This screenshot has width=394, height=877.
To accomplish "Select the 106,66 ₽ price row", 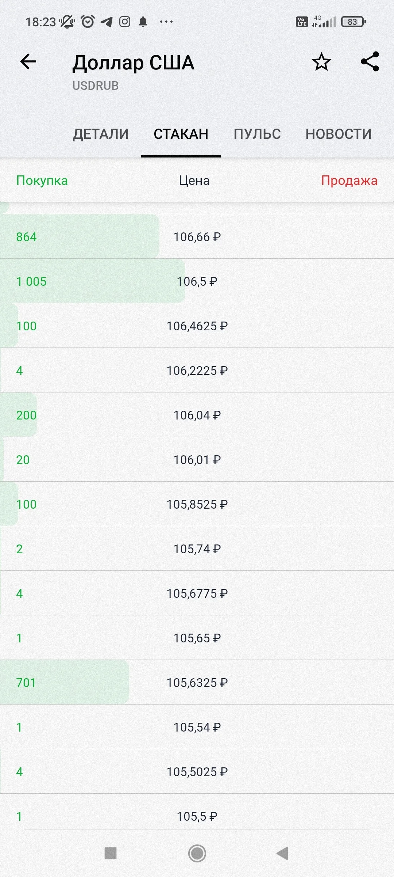I will tap(197, 236).
